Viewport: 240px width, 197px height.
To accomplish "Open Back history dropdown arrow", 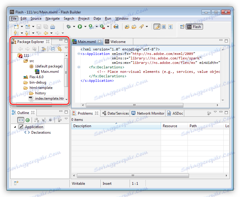I will 51,33.
